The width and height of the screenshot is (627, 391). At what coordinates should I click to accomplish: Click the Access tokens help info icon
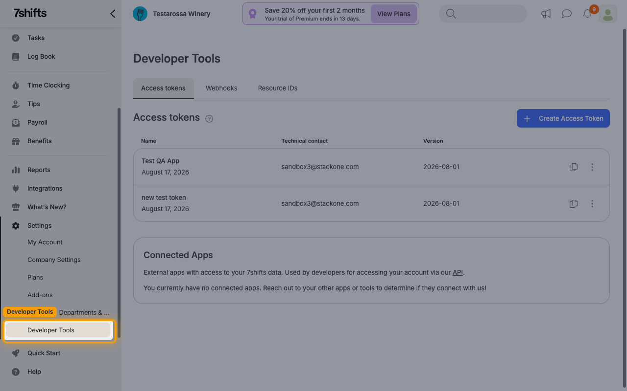tap(209, 118)
